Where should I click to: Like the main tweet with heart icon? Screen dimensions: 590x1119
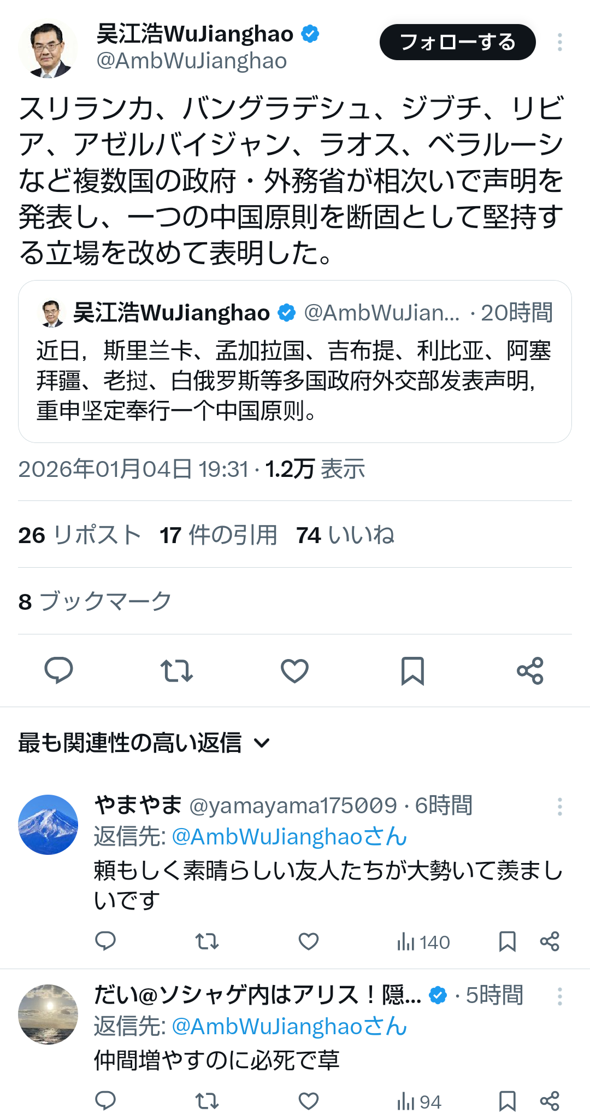coord(294,671)
